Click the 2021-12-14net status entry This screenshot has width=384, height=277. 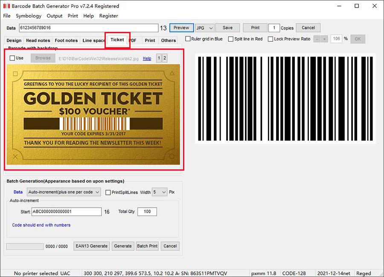coord(334,273)
